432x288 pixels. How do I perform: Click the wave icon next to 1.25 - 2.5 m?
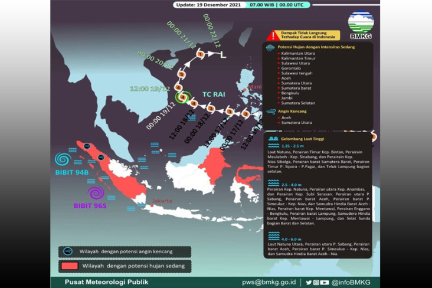tap(273, 146)
